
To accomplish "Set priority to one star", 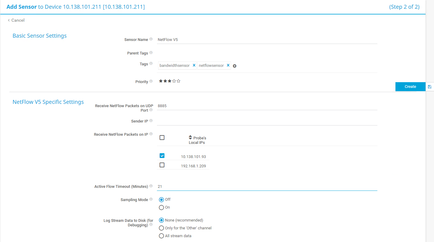I will [161, 81].
